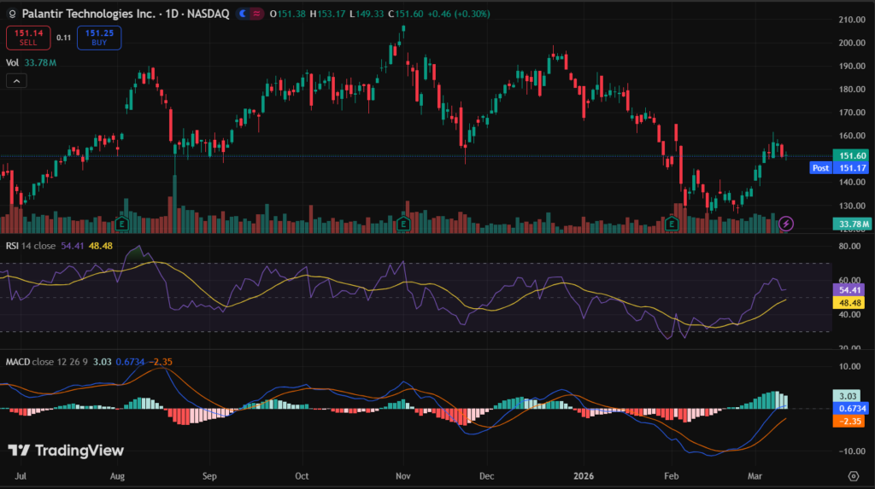Click the moon post-market session icon
The width and height of the screenshot is (875, 489).
244,14
